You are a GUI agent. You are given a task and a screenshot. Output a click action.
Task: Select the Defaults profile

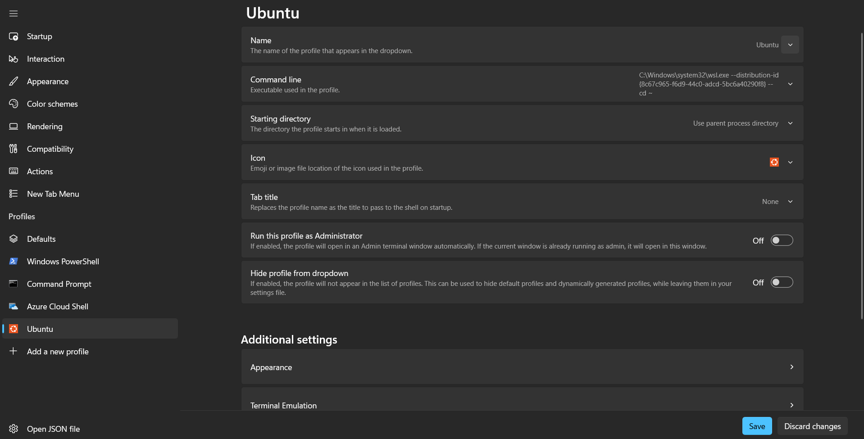90,239
